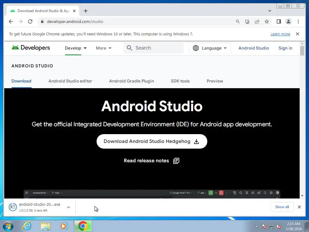Image resolution: width=309 pixels, height=232 pixels.
Task: Click the ANDROID STUDIO section heading
Action: pos(32,66)
